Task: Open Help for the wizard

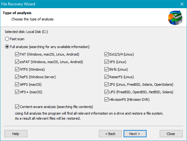Action: coord(16,133)
